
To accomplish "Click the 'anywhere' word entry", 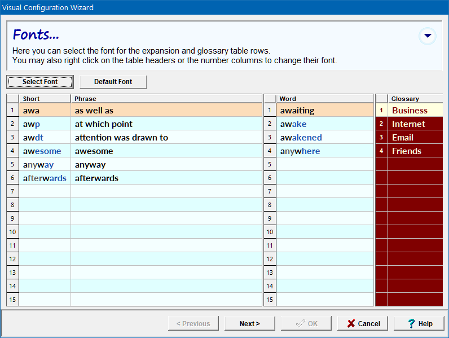I will pos(300,151).
